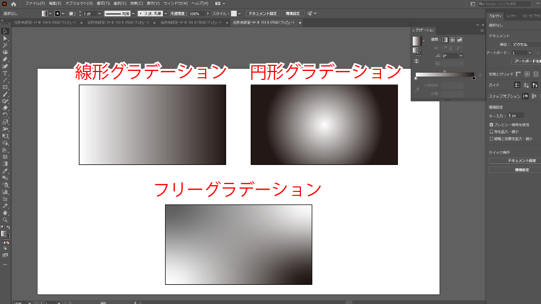
Task: Click the gradient midpoint diamond
Action: point(445,71)
